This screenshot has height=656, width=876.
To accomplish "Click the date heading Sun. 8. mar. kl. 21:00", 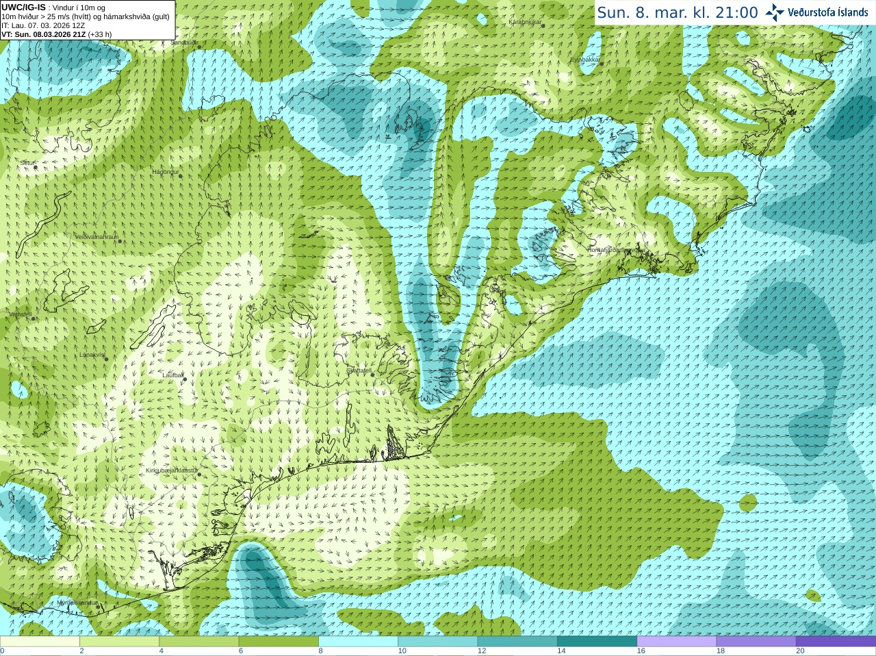I will coord(678,12).
